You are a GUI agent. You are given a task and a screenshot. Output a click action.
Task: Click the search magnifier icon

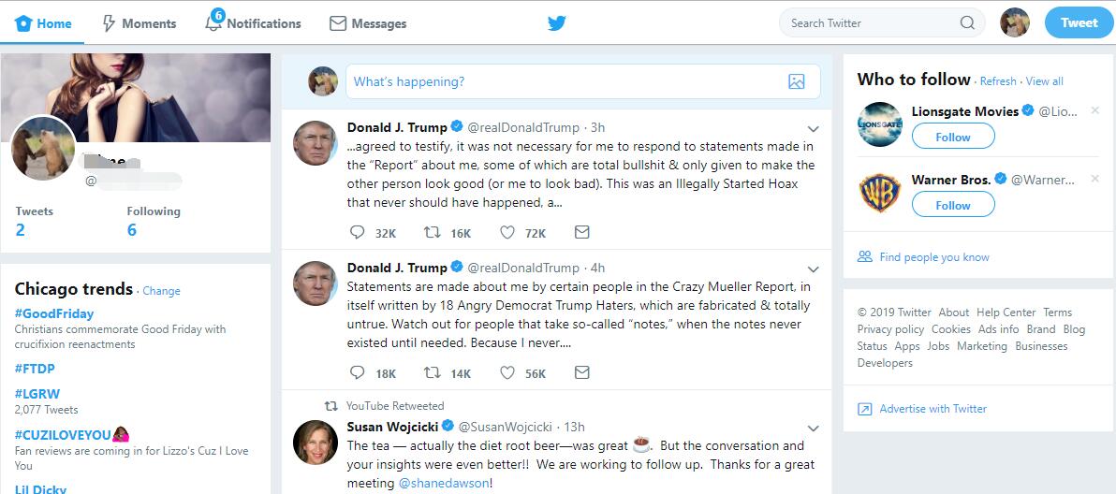967,23
